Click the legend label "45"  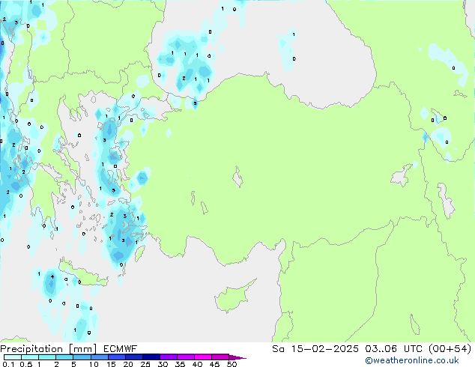coord(214,364)
